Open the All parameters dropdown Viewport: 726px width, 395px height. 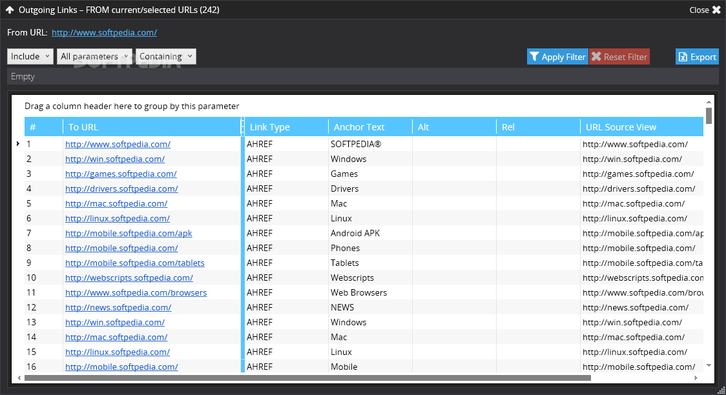pyautogui.click(x=94, y=56)
